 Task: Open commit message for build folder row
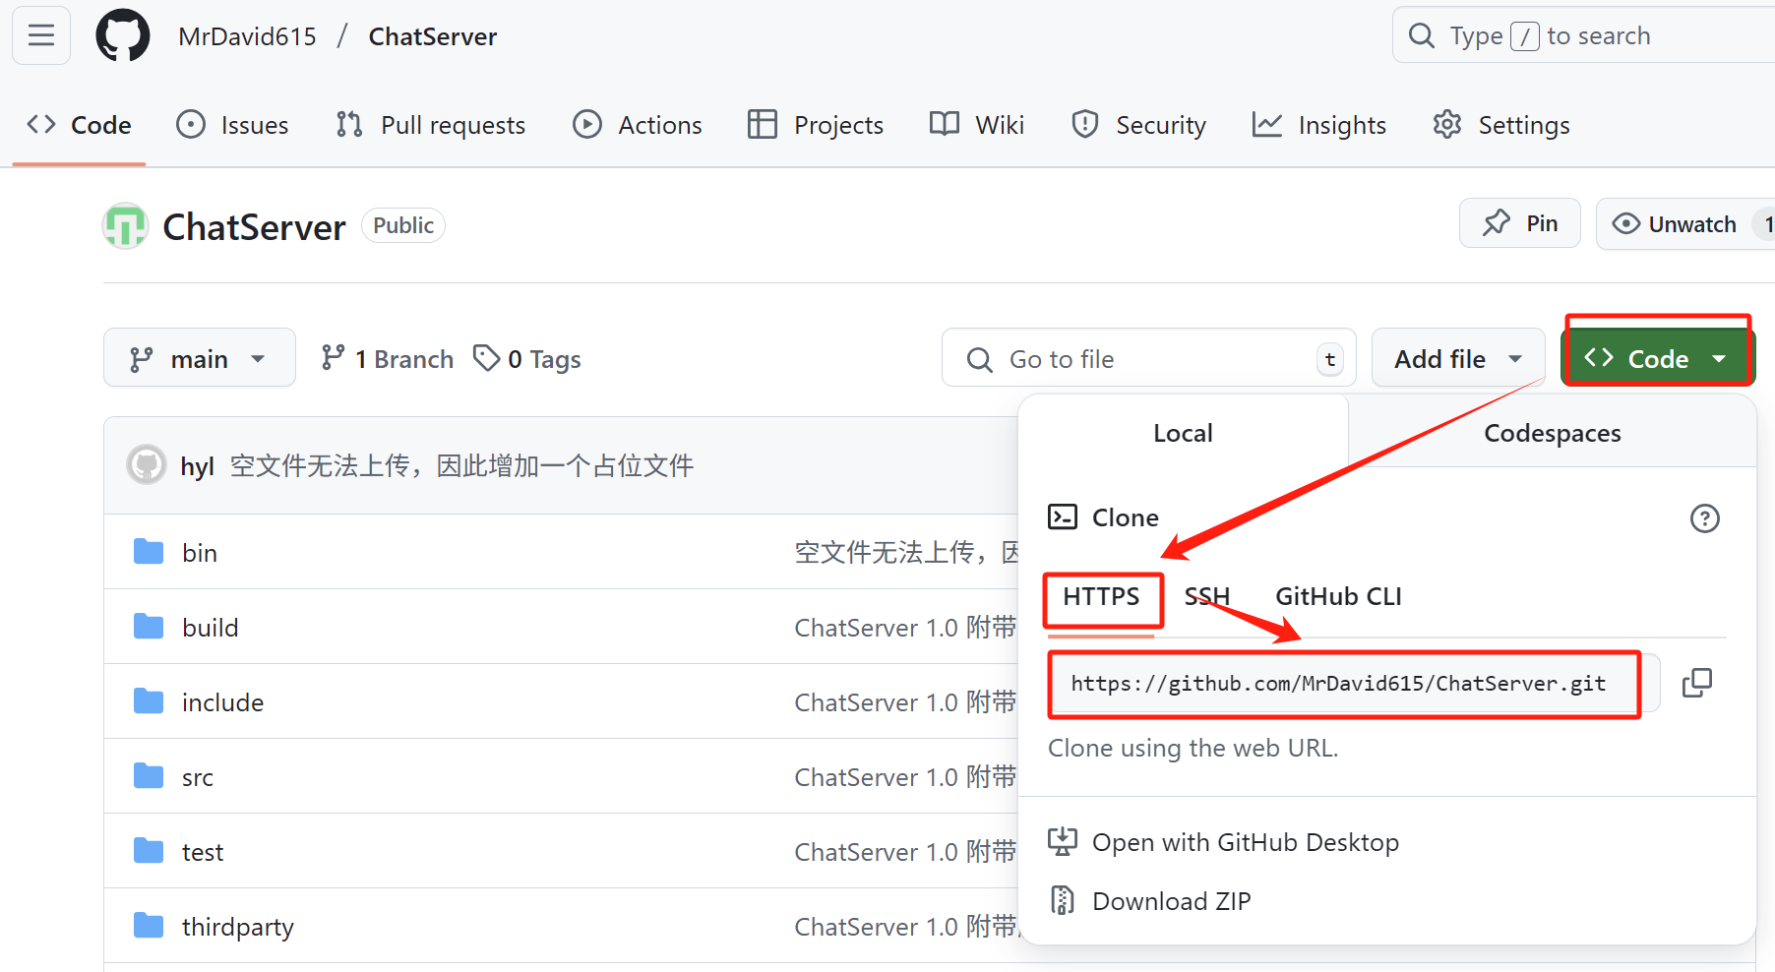pyautogui.click(x=905, y=628)
